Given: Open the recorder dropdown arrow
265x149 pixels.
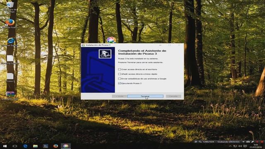Looking at the screenshot, I should click(x=243, y=142).
